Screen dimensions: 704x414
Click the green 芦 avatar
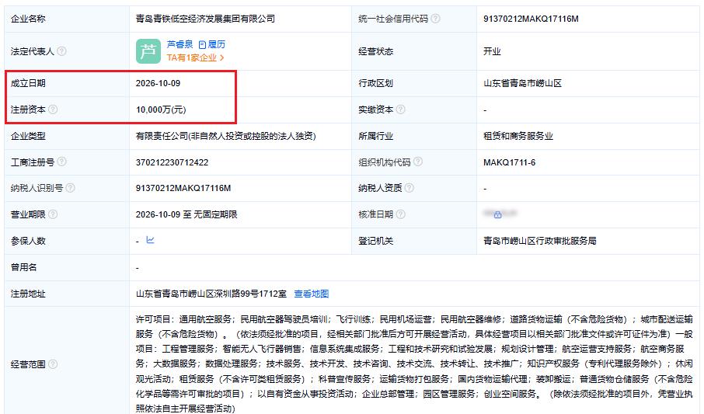coord(148,51)
